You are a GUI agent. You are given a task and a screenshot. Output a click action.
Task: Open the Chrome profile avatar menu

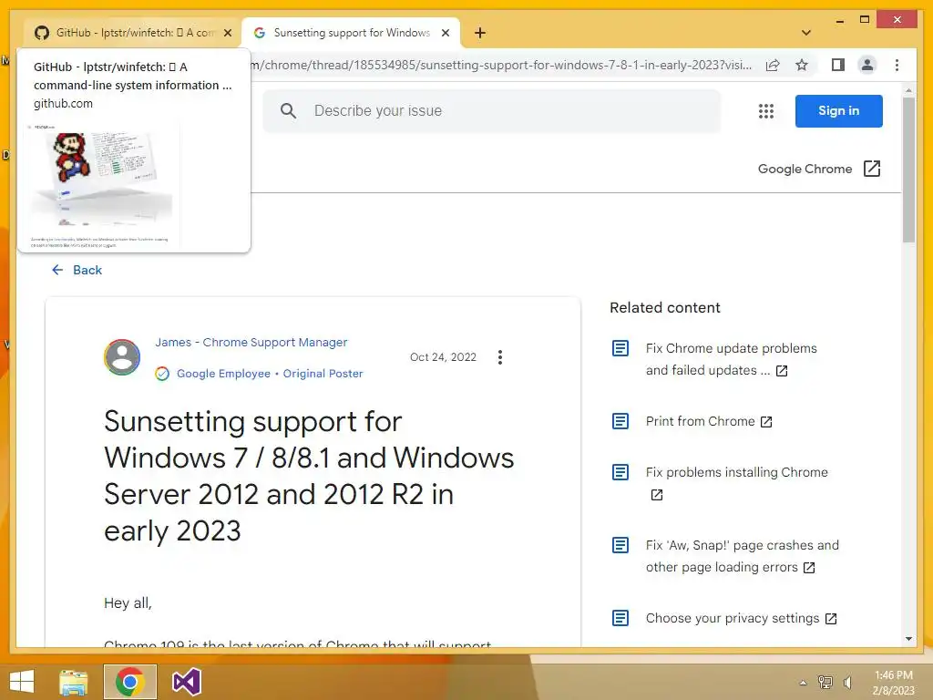pyautogui.click(x=867, y=65)
